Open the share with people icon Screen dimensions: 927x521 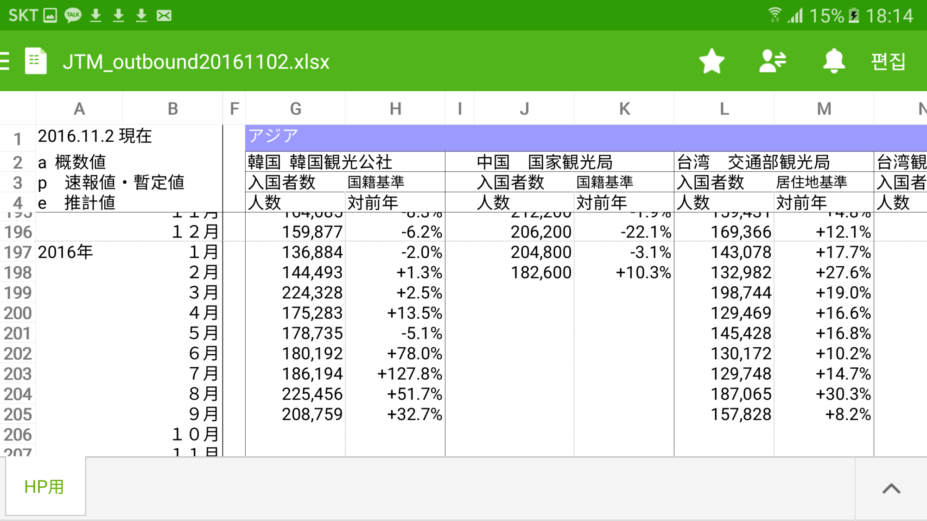pos(772,62)
